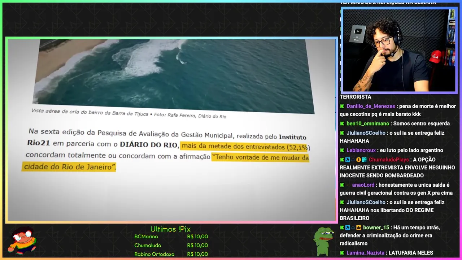The image size is (462, 260).
Task: Click Rabino Ortodoxo in Pix list
Action: pos(154,254)
